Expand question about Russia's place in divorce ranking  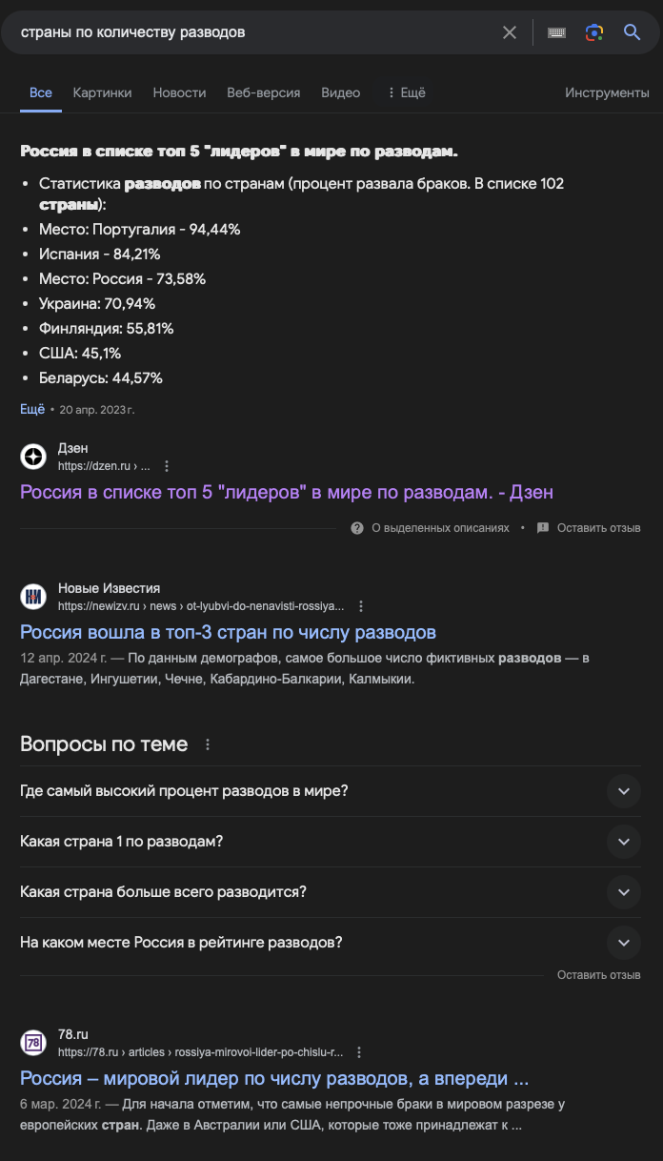(330, 943)
